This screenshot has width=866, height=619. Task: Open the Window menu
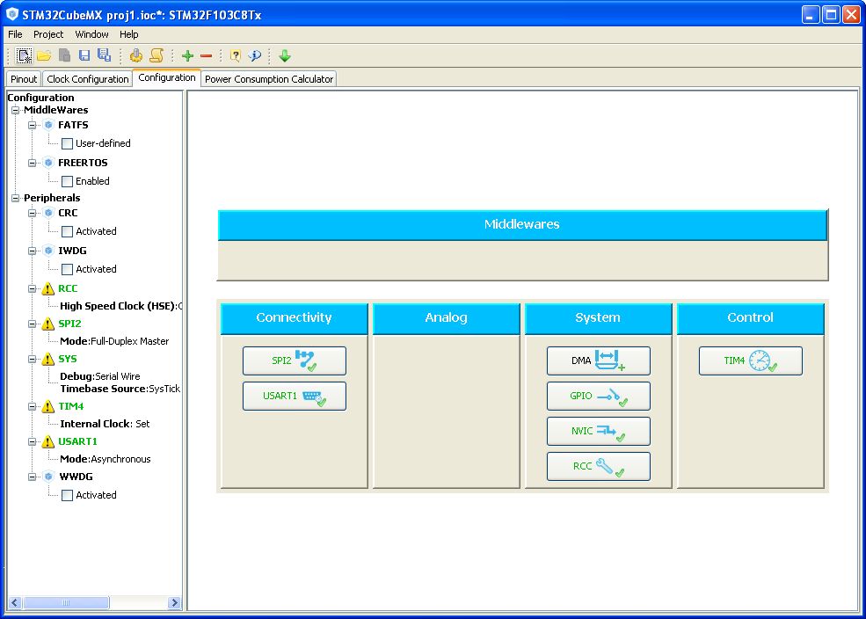tap(91, 34)
